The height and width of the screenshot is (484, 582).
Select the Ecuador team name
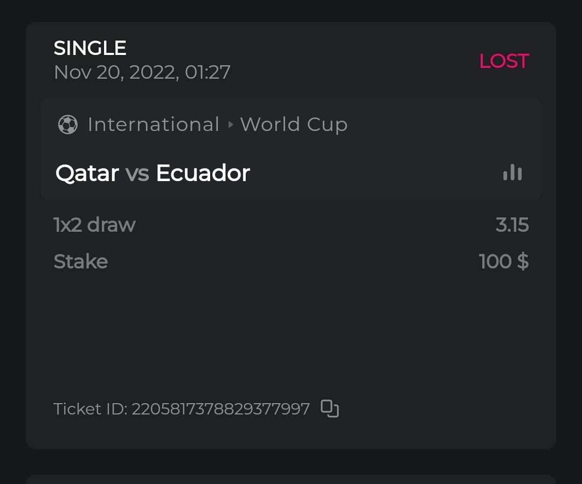click(x=203, y=174)
